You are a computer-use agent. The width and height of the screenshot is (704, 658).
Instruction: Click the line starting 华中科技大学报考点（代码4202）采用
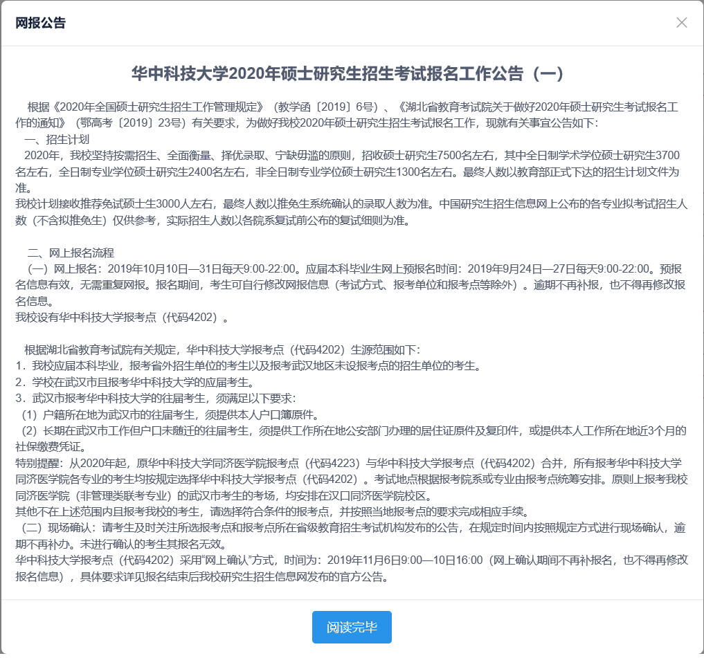352,568
